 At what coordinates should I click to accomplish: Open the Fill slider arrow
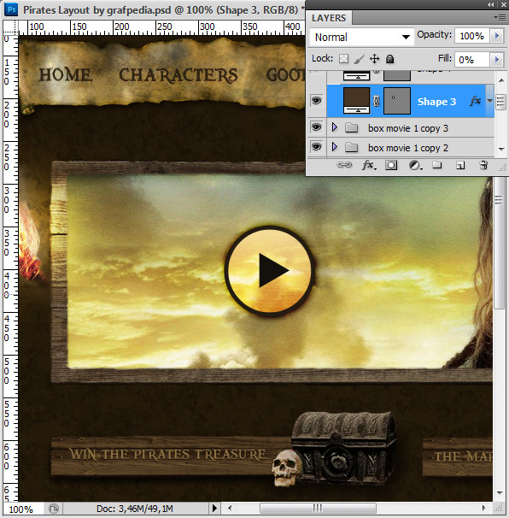pos(497,60)
